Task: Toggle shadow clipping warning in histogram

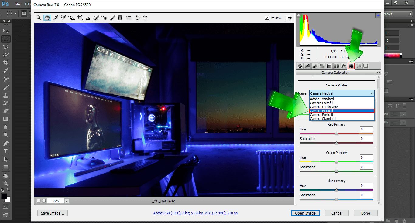Action: pos(299,15)
